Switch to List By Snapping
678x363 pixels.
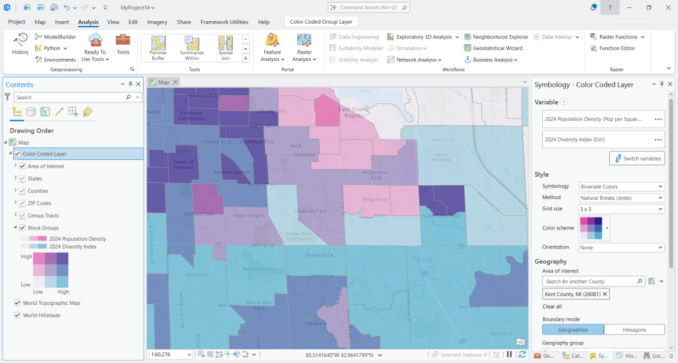[x=73, y=112]
